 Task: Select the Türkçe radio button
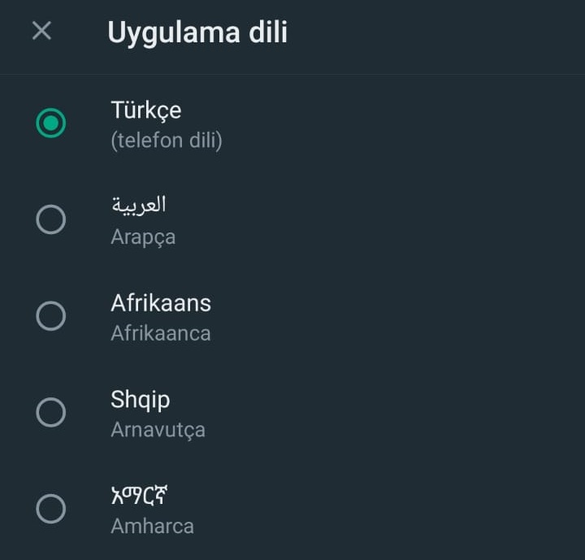pos(51,124)
